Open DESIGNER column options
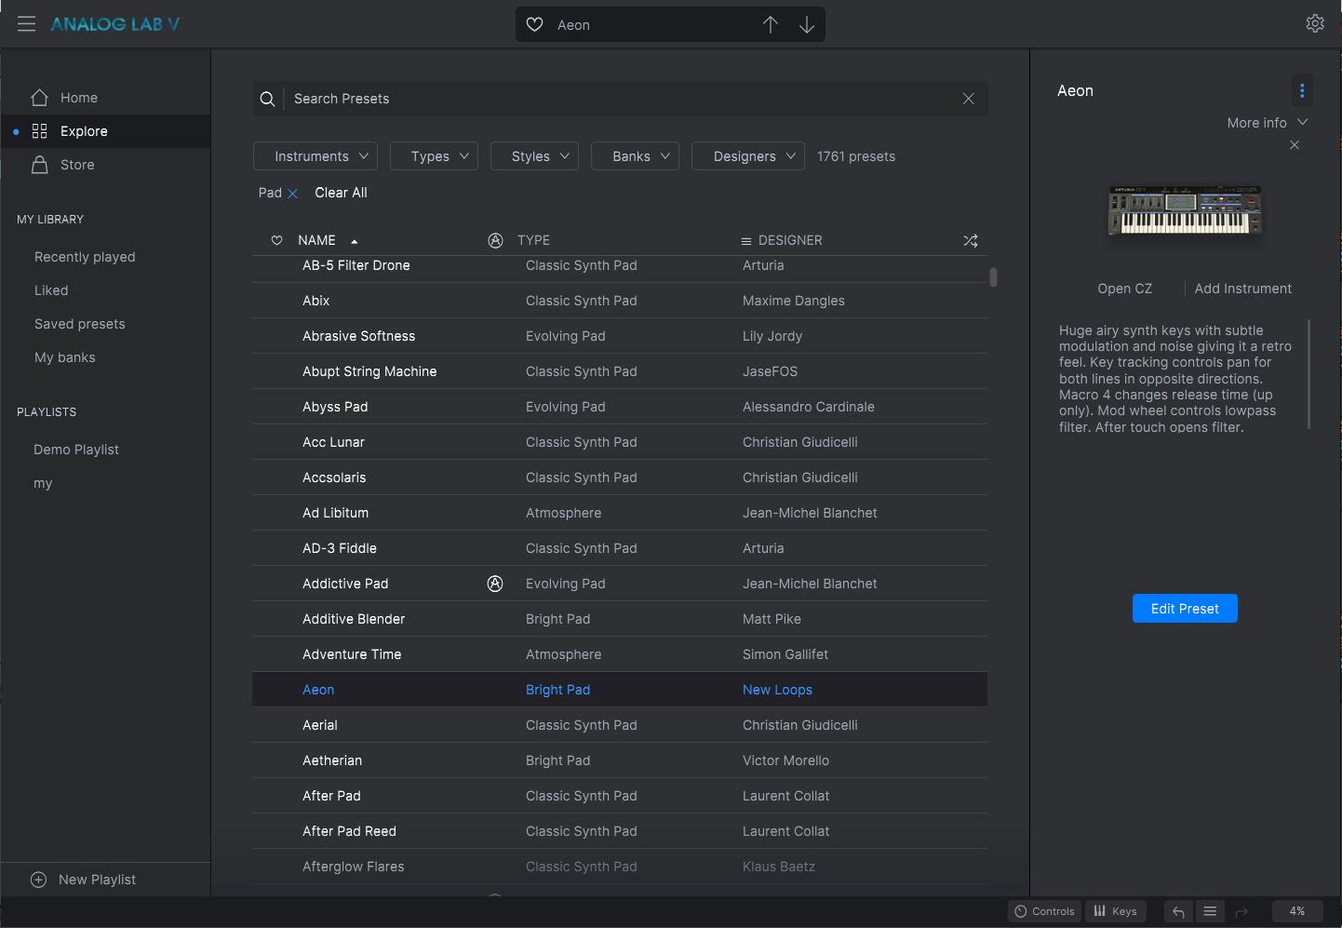1342x928 pixels. (x=745, y=241)
